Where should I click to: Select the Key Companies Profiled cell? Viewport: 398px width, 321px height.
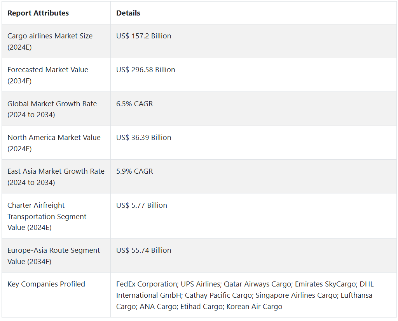pos(46,284)
